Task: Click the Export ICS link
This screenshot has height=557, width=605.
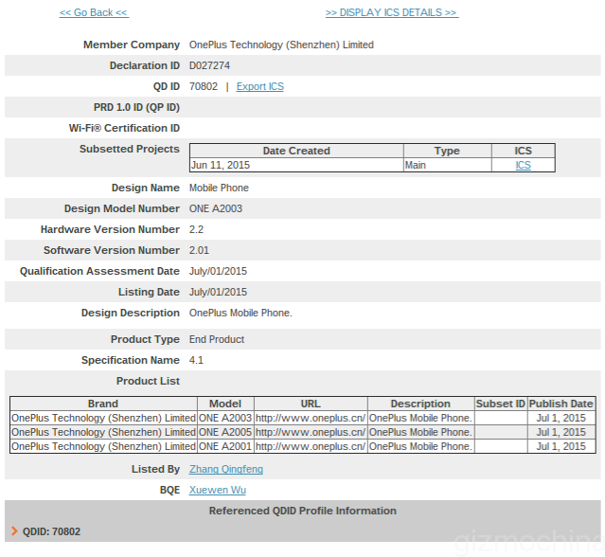Action: (x=260, y=86)
